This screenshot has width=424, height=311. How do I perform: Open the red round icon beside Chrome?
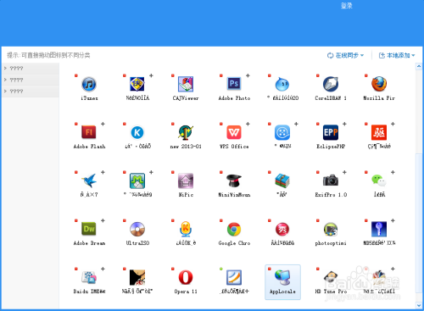[282, 229]
